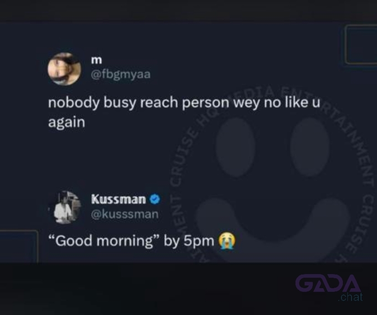Click the tweet text starting "nobody busy reach"
The image size is (377, 315).
point(184,112)
